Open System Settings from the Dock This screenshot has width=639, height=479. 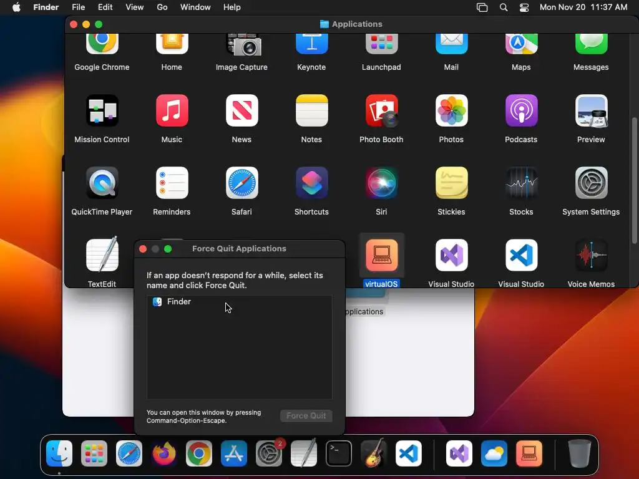pos(269,453)
